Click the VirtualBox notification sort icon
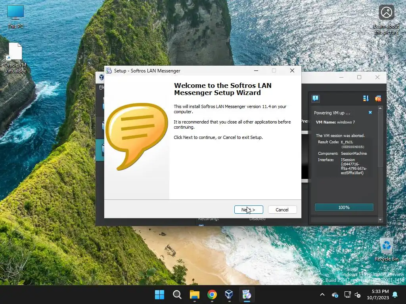The image size is (406, 304). 366,98
